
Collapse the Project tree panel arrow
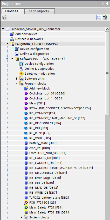point(107,4)
